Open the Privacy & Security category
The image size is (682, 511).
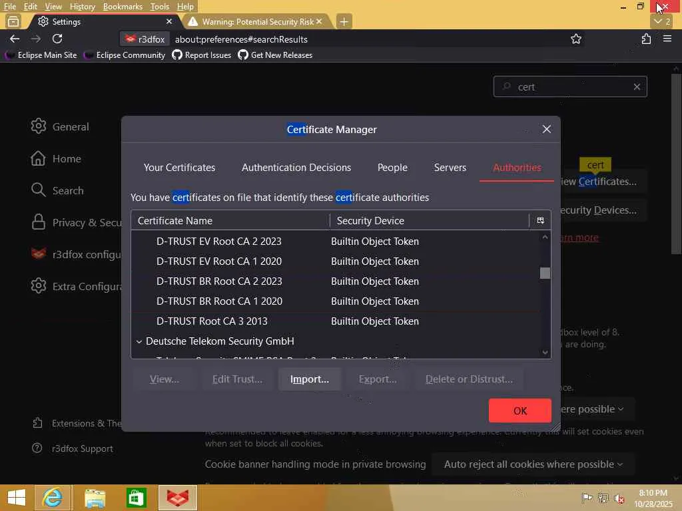(75, 222)
